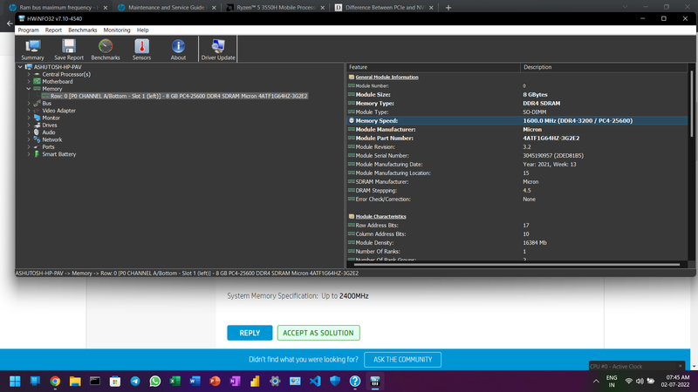Open Word from taskbar
This screenshot has height=392, width=698.
point(195,382)
